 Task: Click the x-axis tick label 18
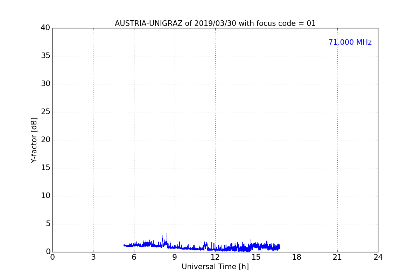coord(296,257)
